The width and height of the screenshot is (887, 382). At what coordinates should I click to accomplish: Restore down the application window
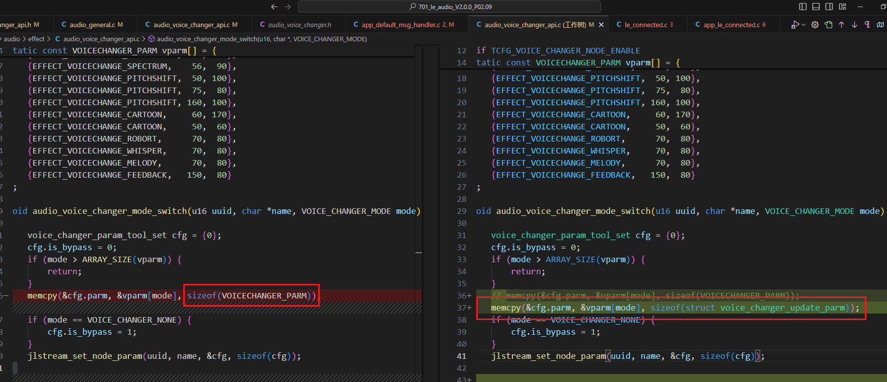point(883,7)
